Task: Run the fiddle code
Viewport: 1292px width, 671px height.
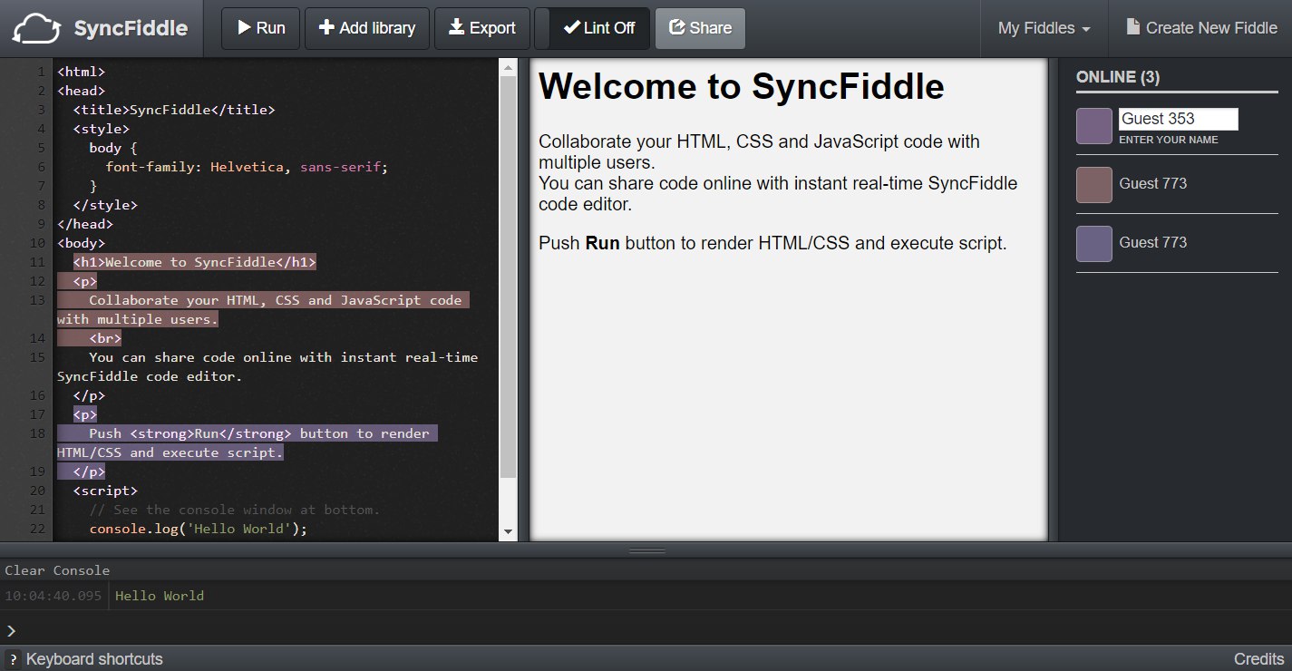Action: click(x=261, y=28)
